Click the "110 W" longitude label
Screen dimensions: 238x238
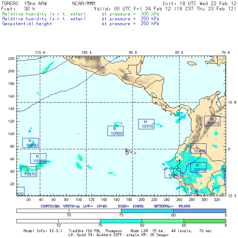[x=40, y=52]
